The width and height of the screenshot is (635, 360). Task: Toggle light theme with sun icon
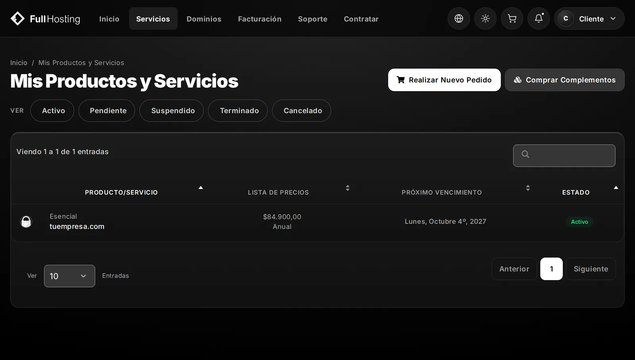tap(485, 19)
